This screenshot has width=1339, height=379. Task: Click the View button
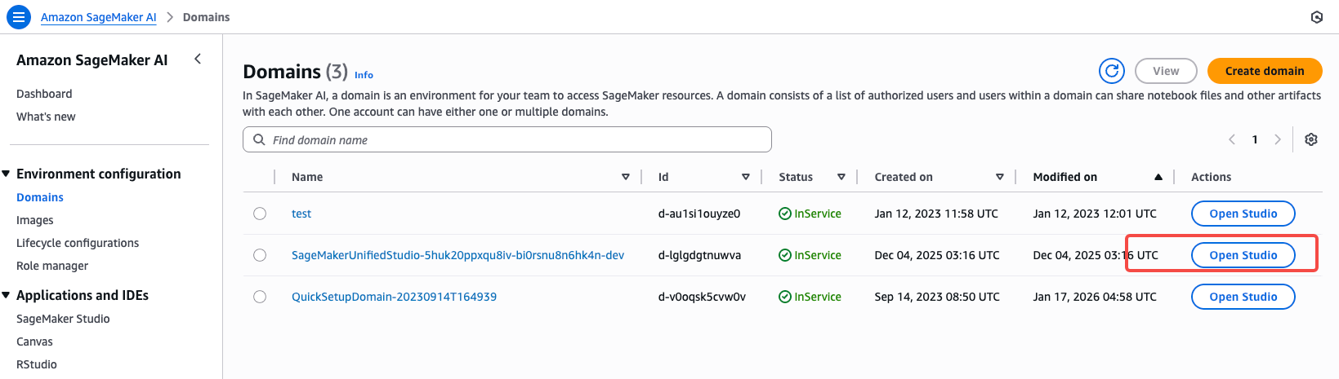1166,71
